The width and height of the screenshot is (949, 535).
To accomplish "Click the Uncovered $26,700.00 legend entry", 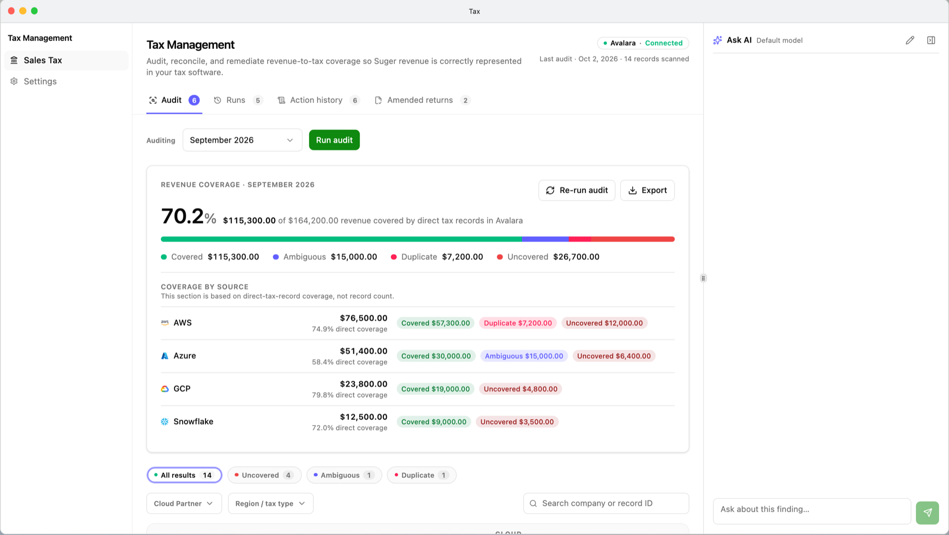I will pyautogui.click(x=548, y=257).
